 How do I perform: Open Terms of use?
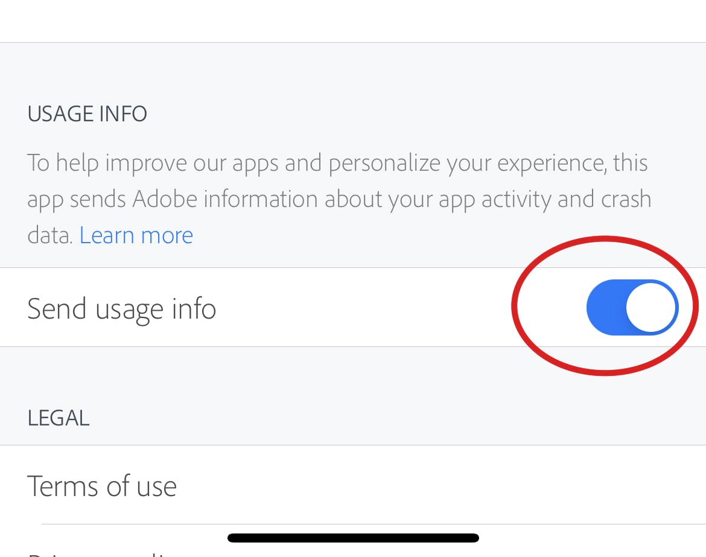102,486
